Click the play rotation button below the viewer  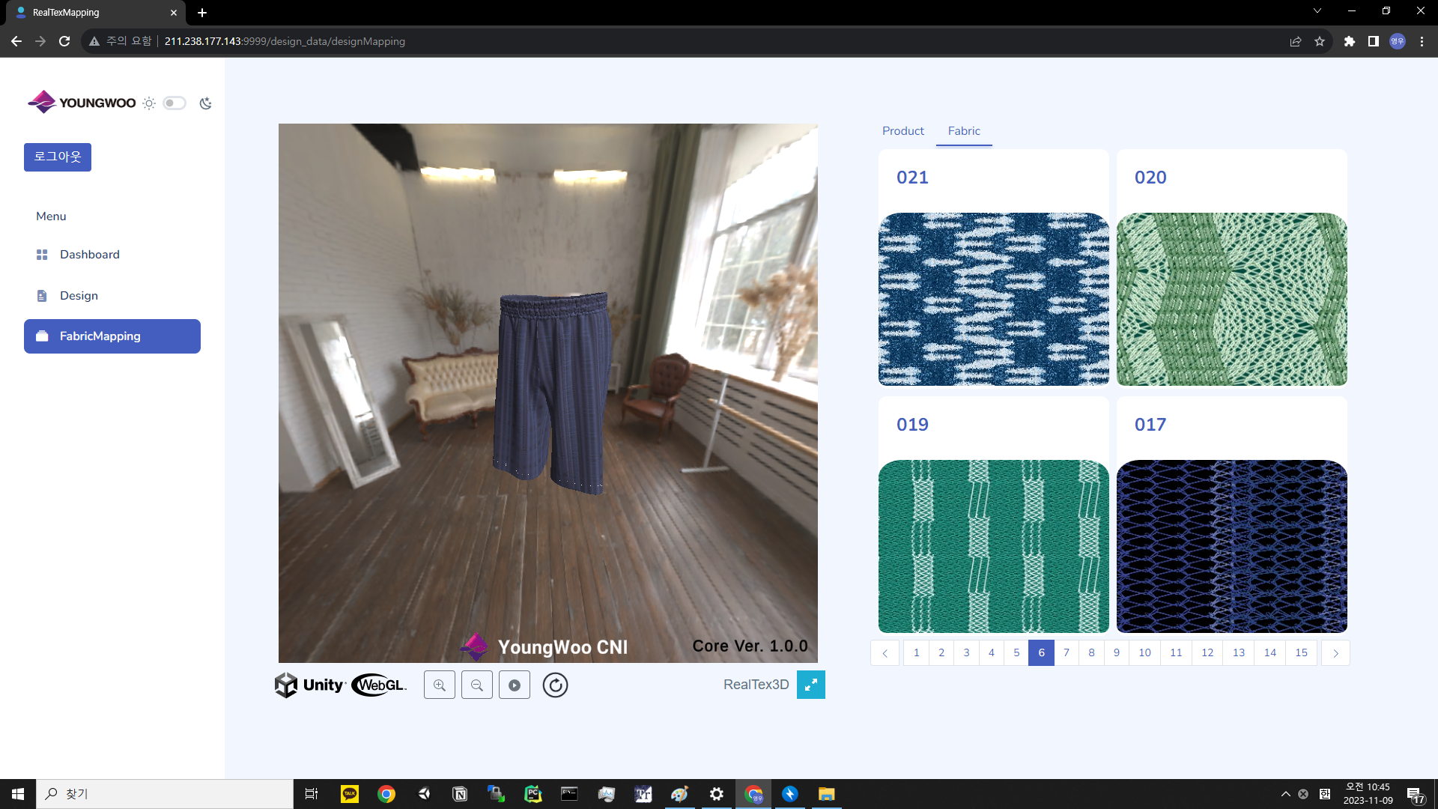click(x=515, y=685)
